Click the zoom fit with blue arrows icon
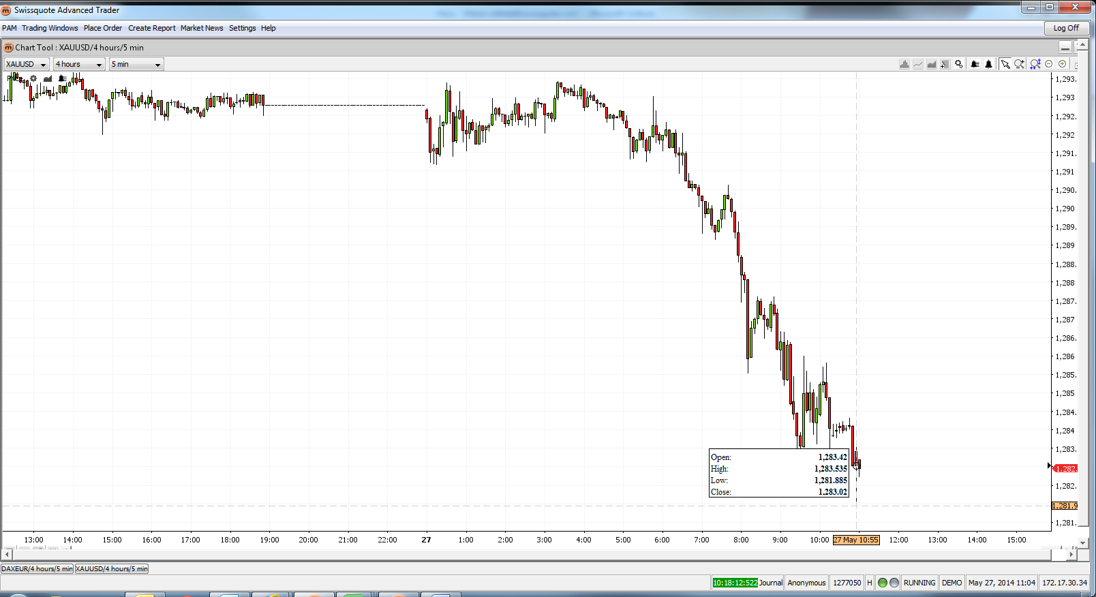The width and height of the screenshot is (1096, 597). tap(1035, 64)
